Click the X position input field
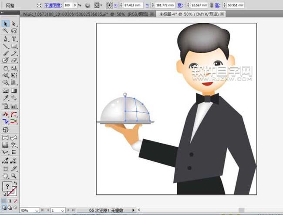This screenshot has width=283, height=215. coord(133,5)
